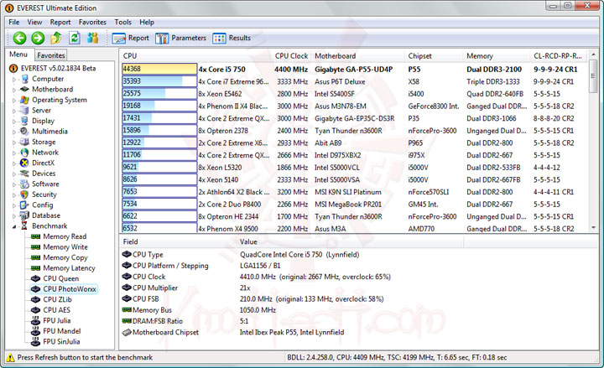
Task: Select the Memory Read benchmark
Action: (x=65, y=236)
